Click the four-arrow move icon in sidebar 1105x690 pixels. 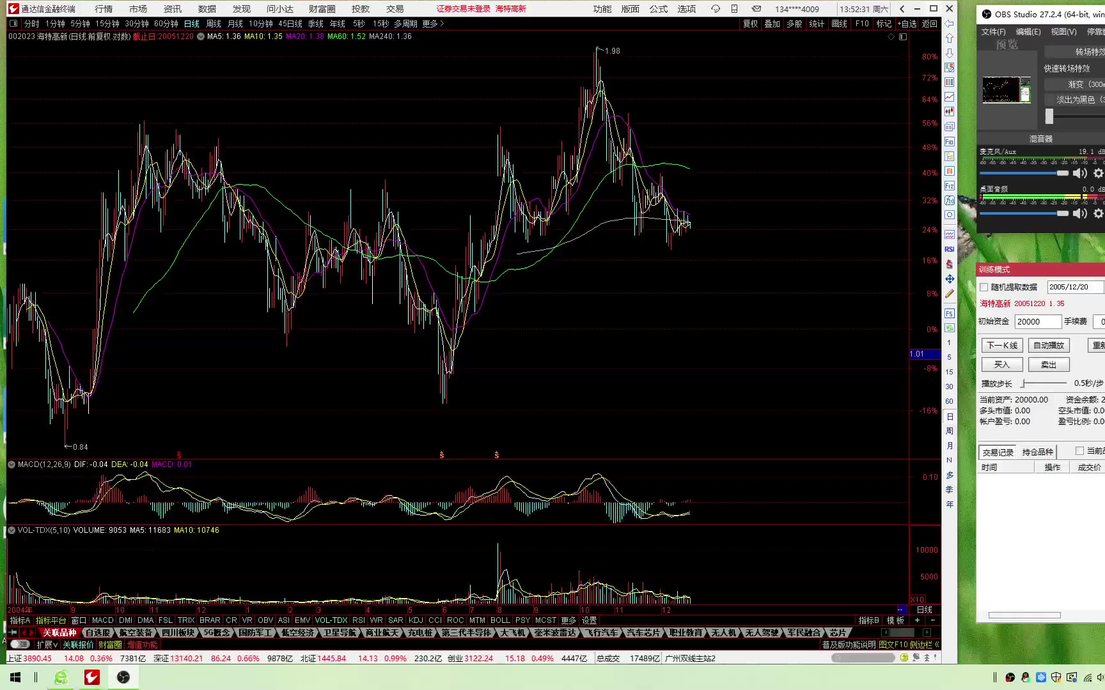pyautogui.click(x=950, y=279)
